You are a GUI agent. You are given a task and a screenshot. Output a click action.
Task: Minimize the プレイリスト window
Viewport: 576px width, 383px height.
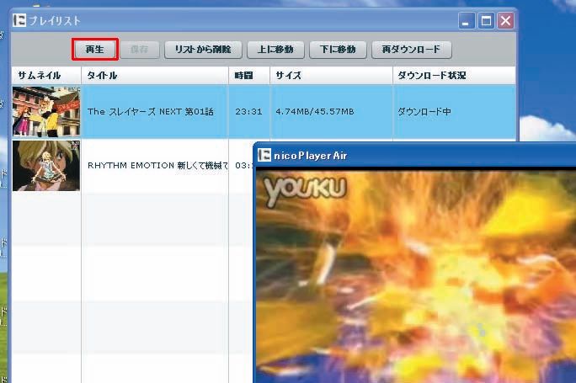pos(467,20)
